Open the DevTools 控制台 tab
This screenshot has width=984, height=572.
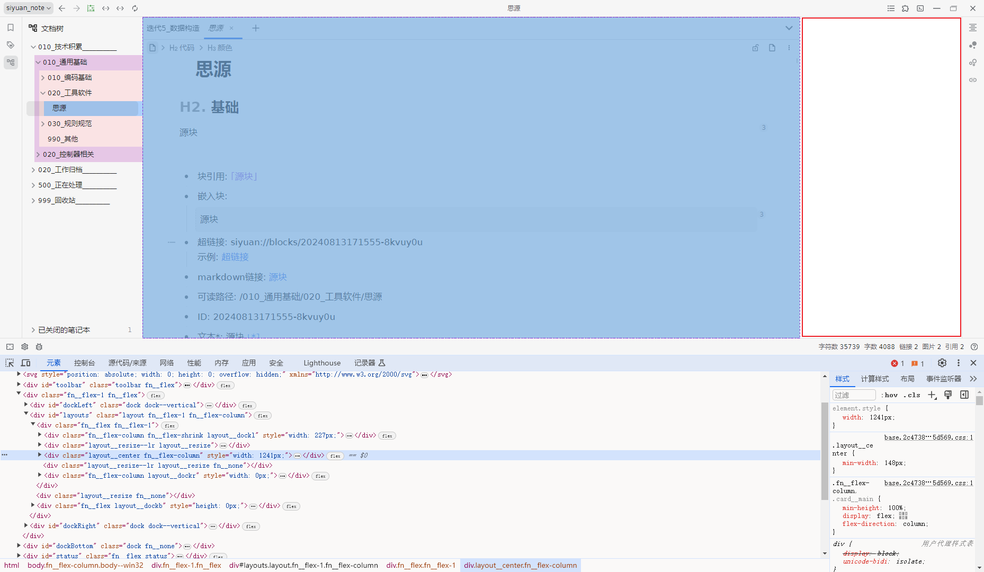(x=85, y=363)
